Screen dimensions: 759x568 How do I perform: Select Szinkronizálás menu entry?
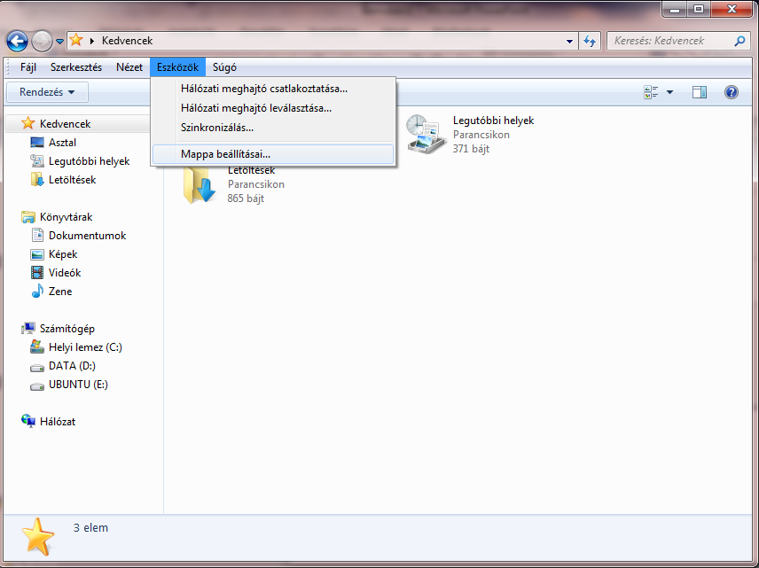[x=273, y=128]
